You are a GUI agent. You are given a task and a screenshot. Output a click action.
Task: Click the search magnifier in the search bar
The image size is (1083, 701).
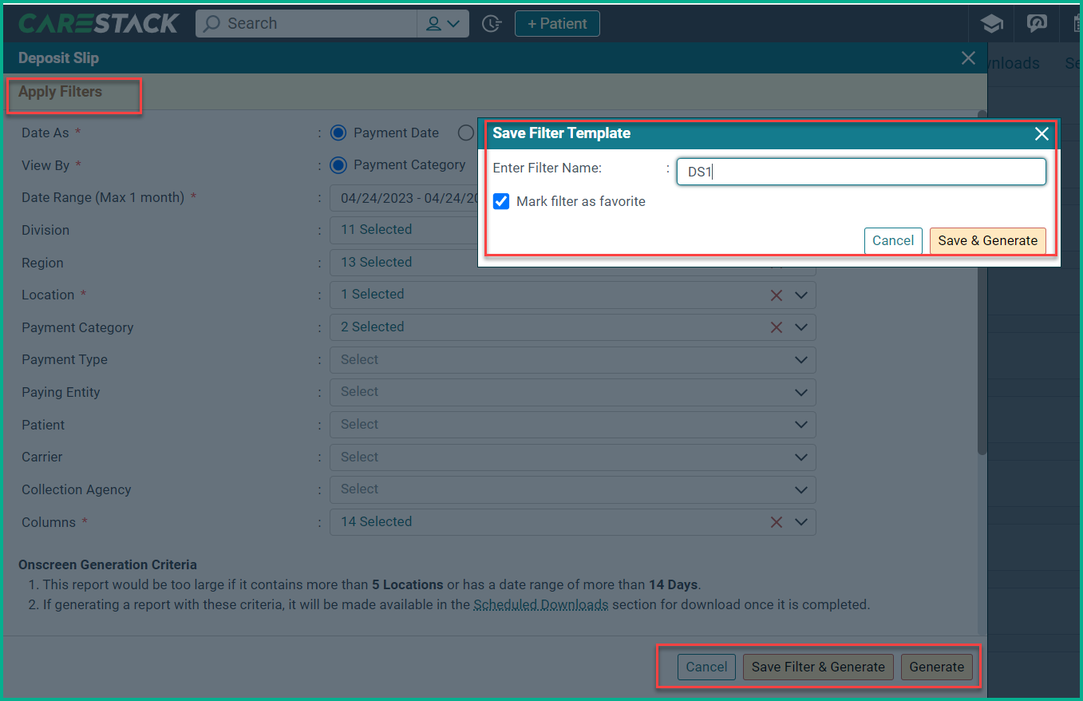click(210, 23)
